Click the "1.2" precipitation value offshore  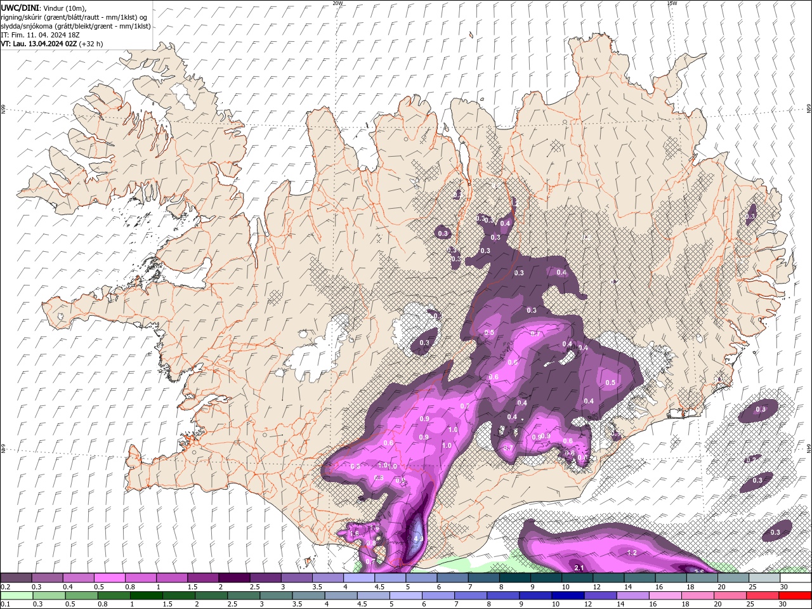[632, 553]
